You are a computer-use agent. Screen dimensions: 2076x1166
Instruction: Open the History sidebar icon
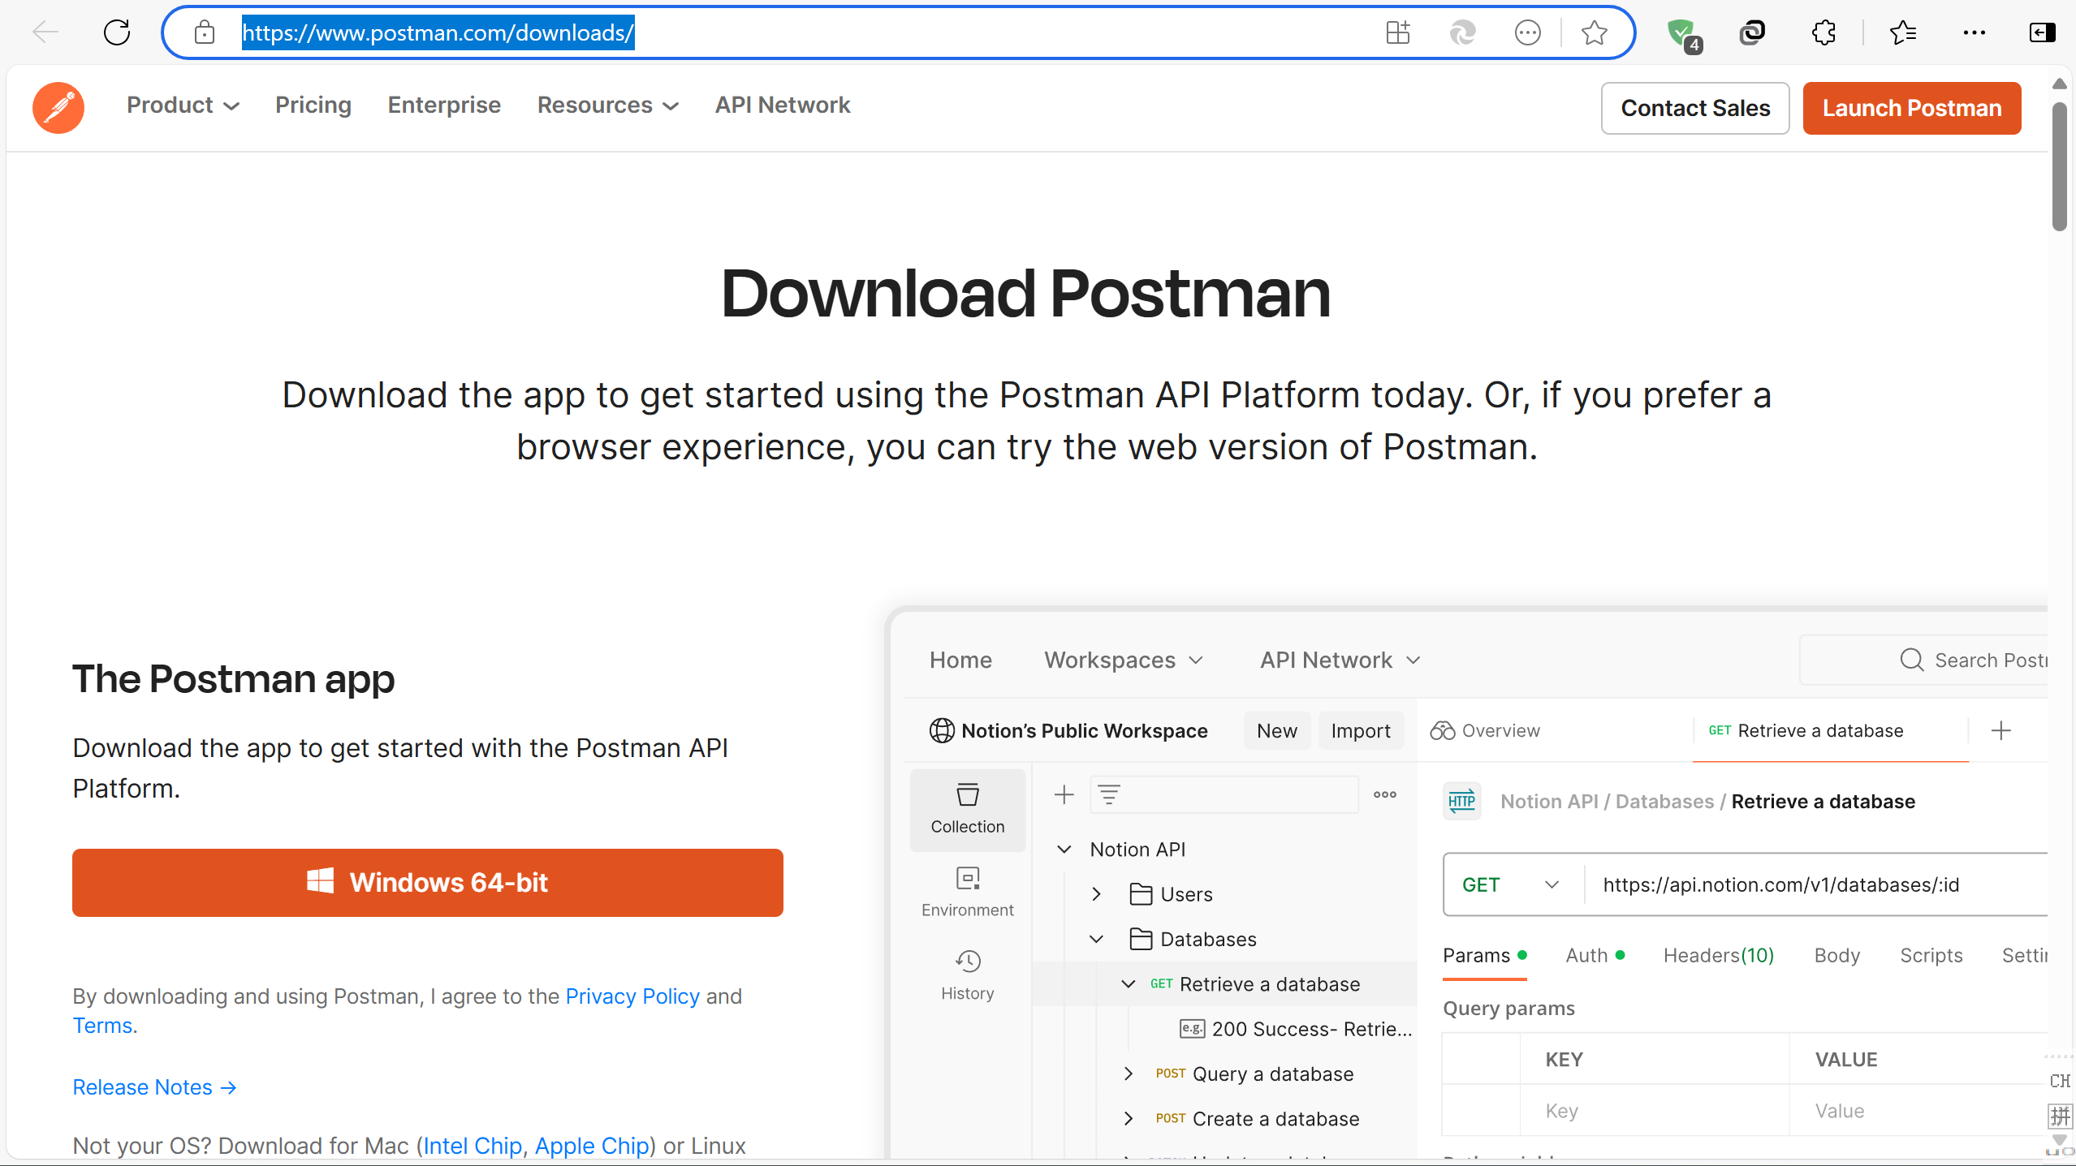pyautogui.click(x=967, y=975)
